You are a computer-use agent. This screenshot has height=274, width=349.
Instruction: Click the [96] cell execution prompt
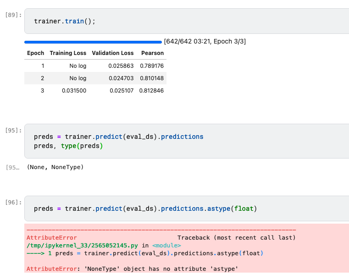(x=13, y=202)
